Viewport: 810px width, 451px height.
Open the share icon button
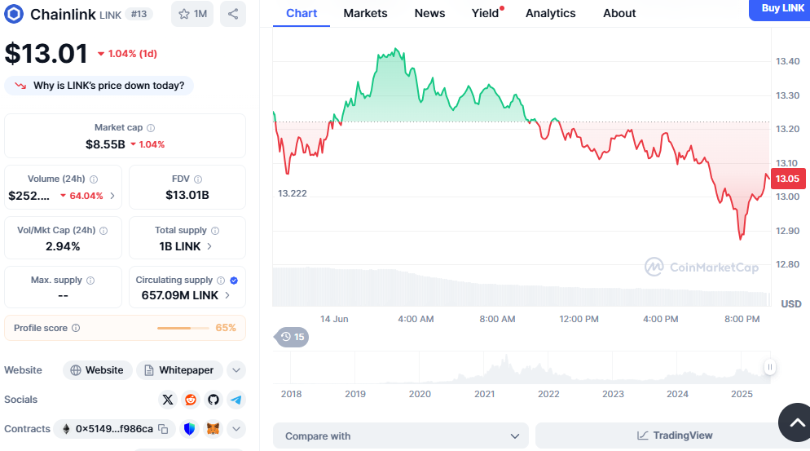pos(233,14)
